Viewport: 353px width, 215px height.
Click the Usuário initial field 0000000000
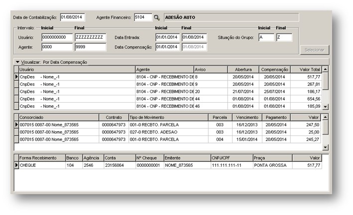coord(57,37)
